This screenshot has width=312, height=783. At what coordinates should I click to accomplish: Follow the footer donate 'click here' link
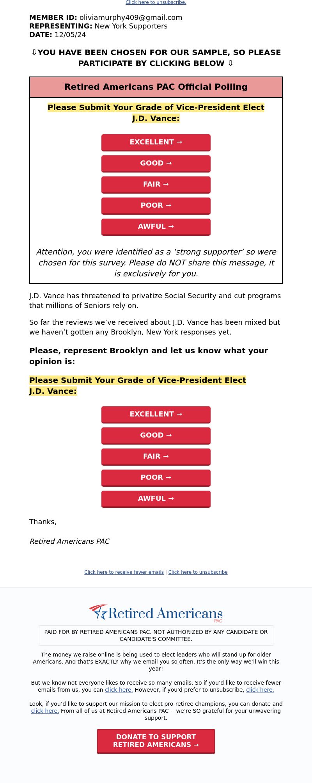click(45, 711)
